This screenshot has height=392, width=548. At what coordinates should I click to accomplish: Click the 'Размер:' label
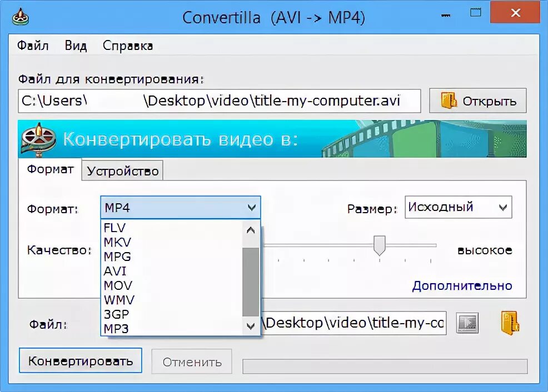coord(372,209)
